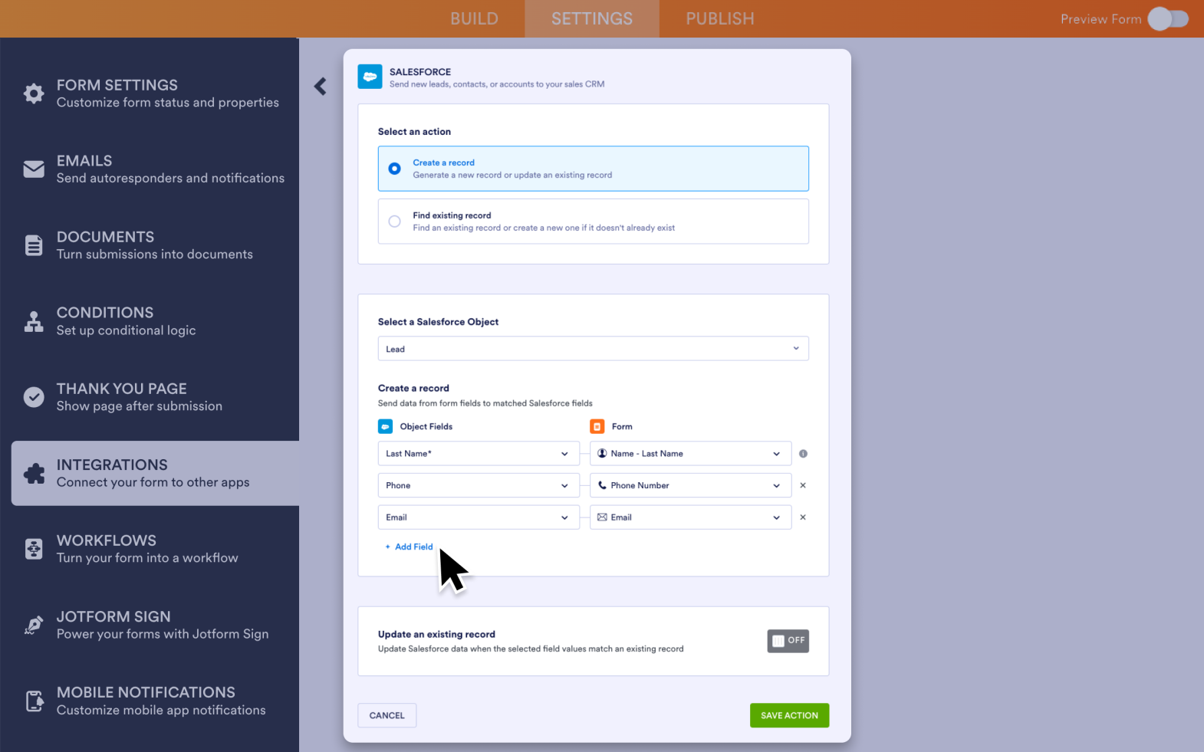The image size is (1204, 752).
Task: Open Emails via the envelope icon
Action: click(x=34, y=169)
